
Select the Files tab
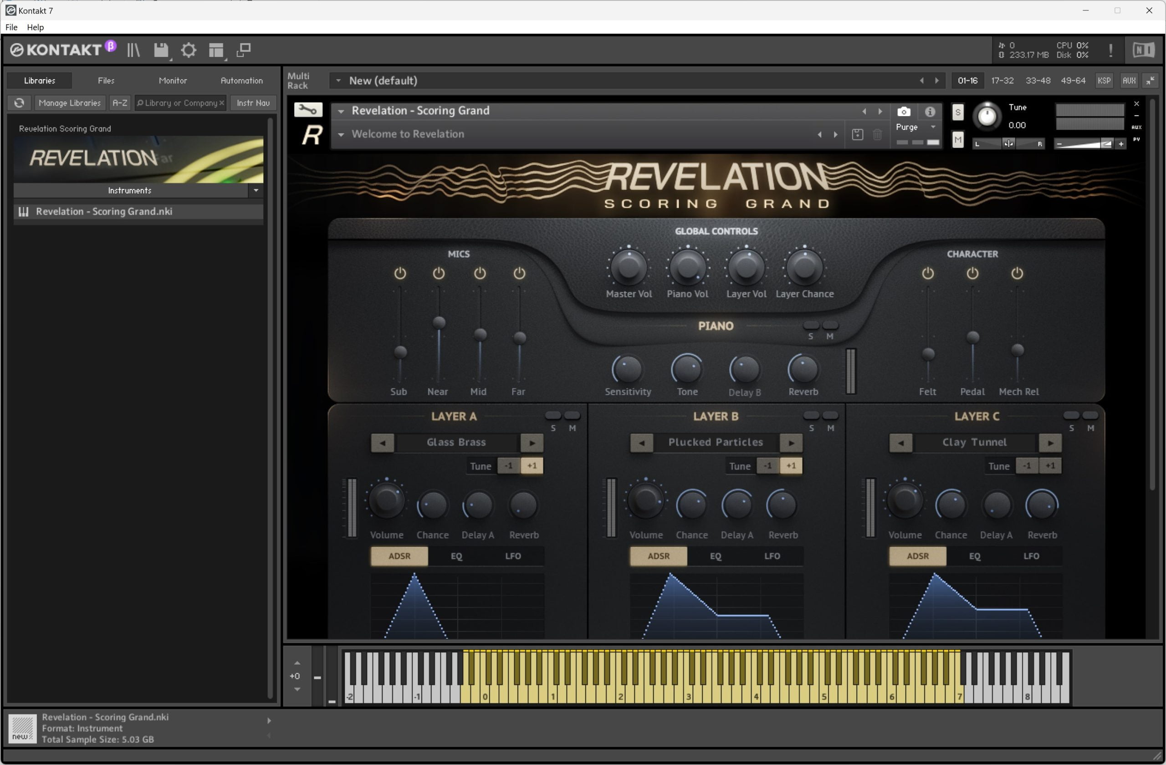[105, 79]
